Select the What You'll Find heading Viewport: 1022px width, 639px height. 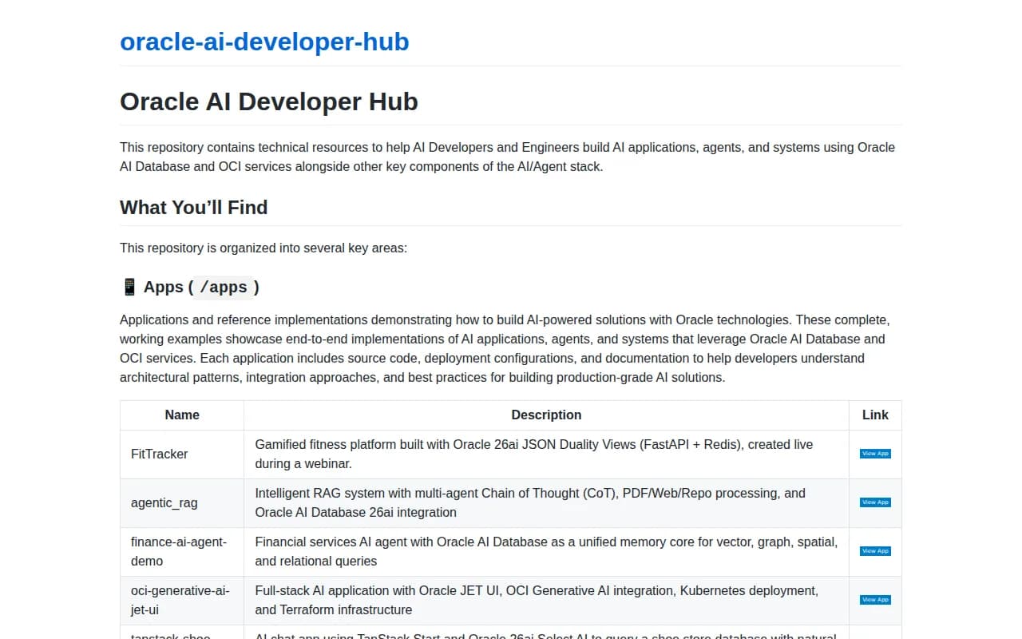pos(194,208)
